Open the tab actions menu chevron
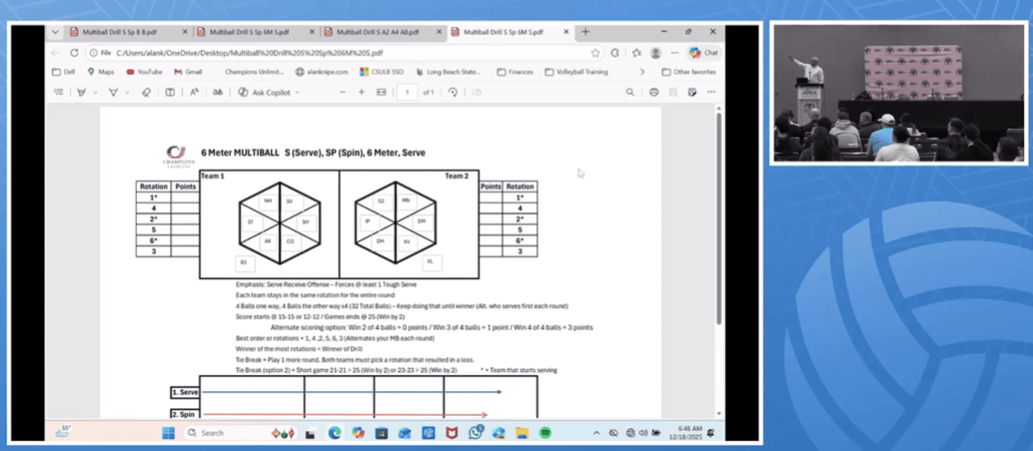The width and height of the screenshot is (1033, 451). click(55, 32)
